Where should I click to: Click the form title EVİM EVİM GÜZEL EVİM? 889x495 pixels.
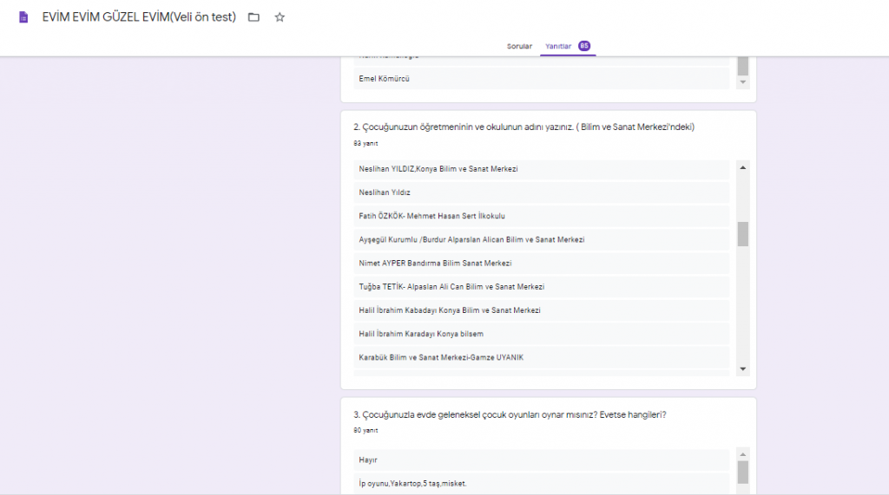[x=139, y=17]
